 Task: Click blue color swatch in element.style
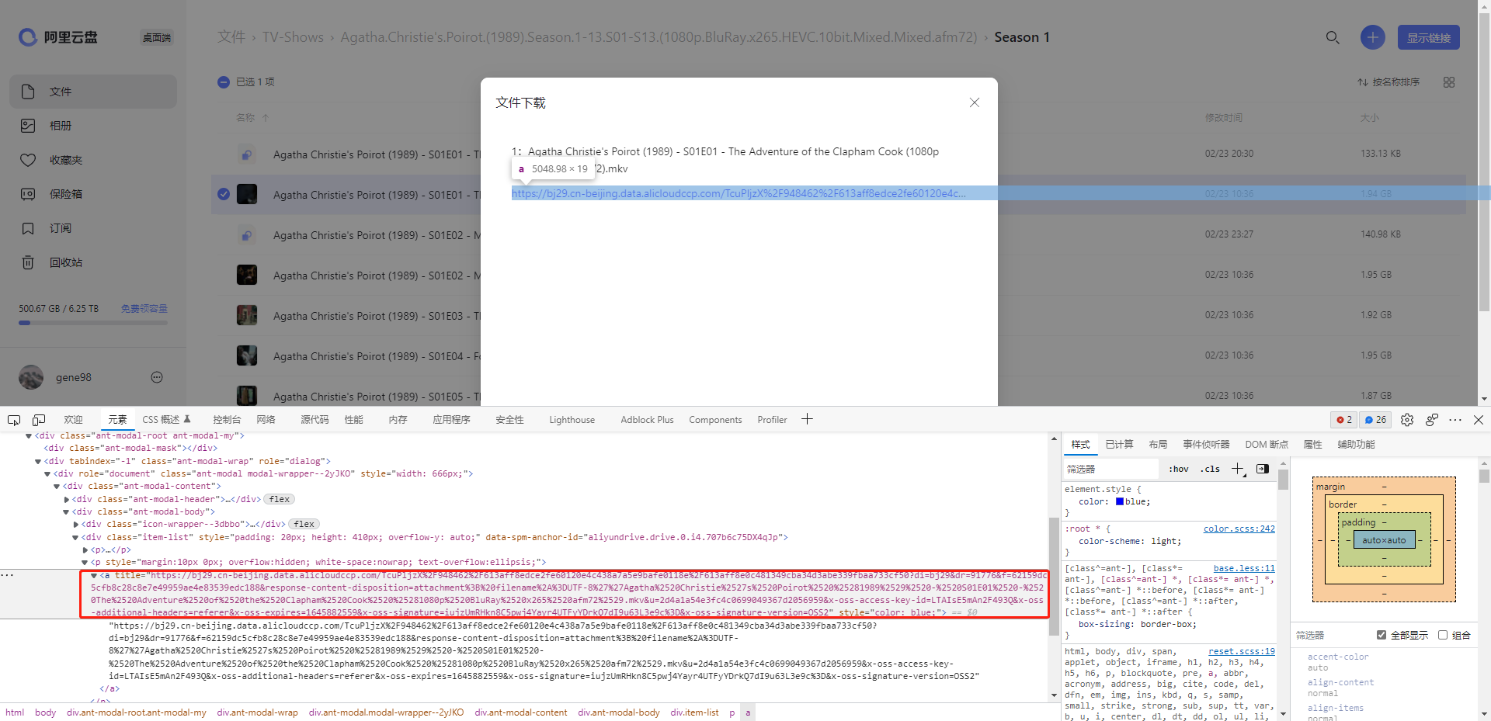(1120, 502)
